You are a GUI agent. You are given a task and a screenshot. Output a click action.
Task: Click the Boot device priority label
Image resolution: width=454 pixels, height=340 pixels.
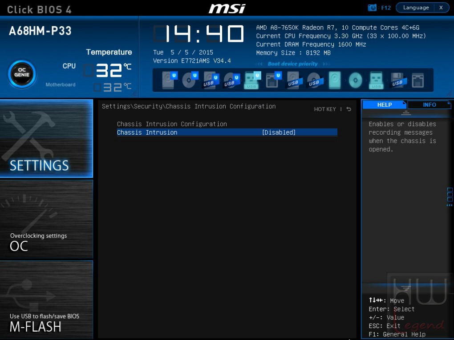(292, 64)
